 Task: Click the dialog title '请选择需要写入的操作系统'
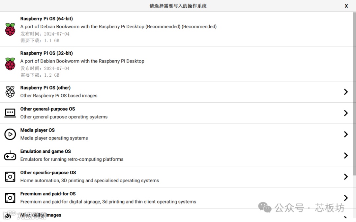point(178,6)
